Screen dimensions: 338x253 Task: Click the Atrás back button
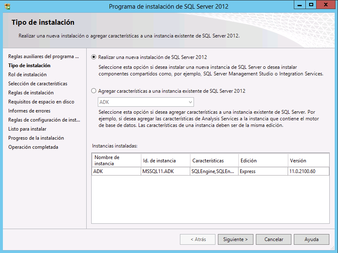(x=198, y=239)
